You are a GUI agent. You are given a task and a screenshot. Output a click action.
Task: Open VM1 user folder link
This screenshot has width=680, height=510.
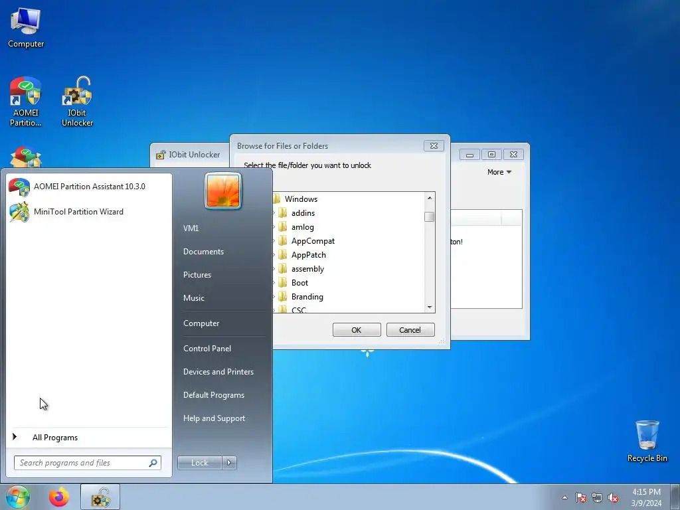191,228
